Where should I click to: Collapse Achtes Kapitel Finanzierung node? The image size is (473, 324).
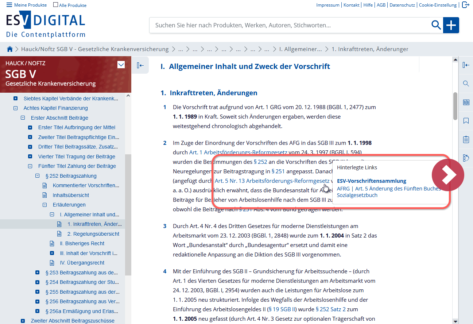(x=15, y=108)
